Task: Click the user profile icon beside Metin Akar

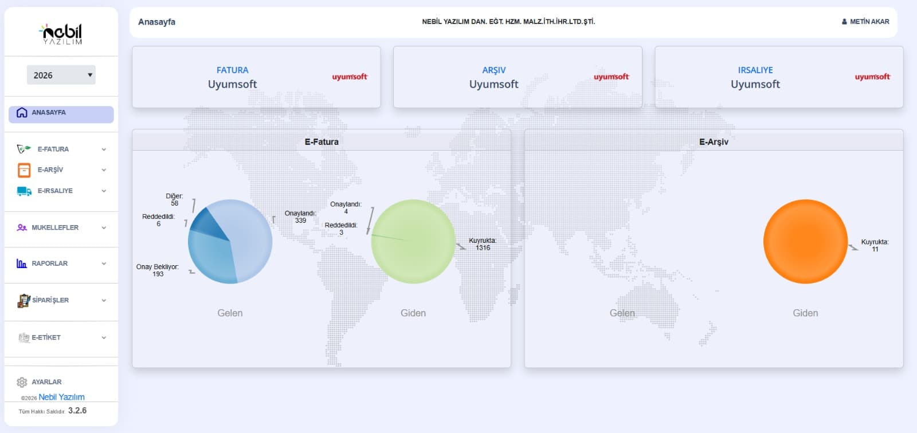Action: pos(844,22)
